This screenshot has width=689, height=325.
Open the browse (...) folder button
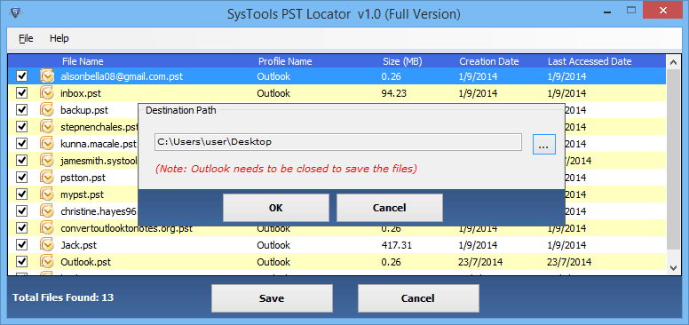544,144
